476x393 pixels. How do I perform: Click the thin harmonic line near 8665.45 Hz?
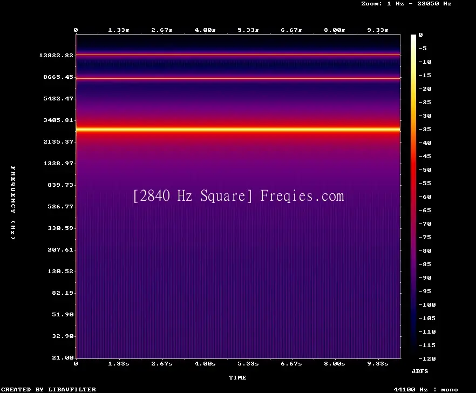point(238,78)
